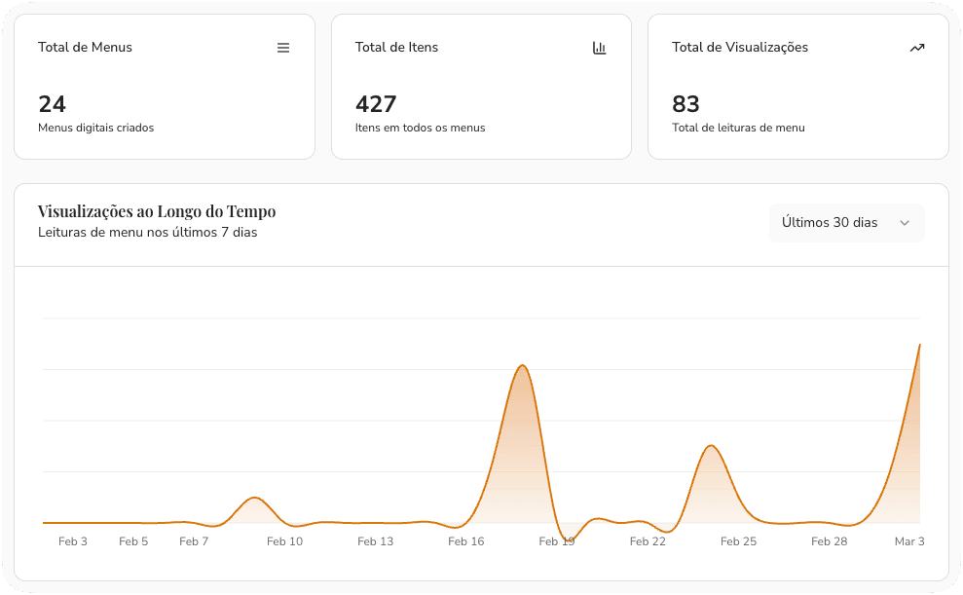Click the hamburger menu icon on Total de Menus card
Viewport: 963px width, 595px height.
click(283, 47)
